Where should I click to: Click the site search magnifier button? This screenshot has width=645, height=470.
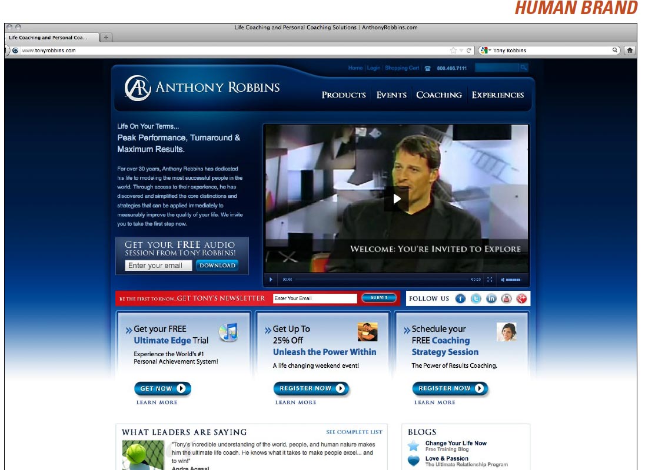pyautogui.click(x=523, y=68)
